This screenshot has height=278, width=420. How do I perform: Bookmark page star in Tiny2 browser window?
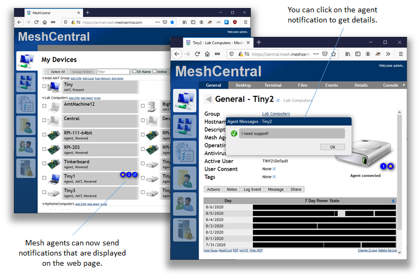334,54
